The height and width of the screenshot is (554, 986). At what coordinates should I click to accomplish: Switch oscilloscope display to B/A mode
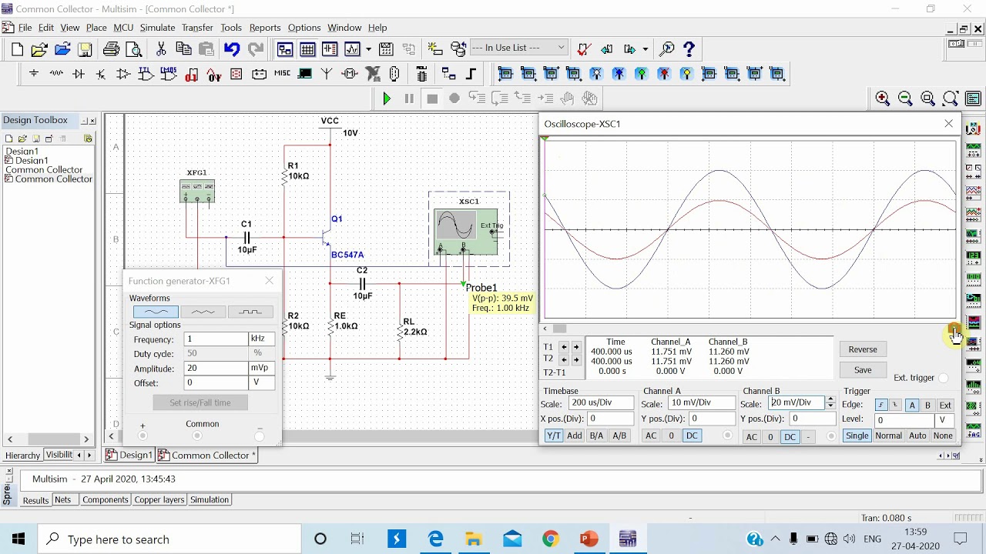(596, 436)
